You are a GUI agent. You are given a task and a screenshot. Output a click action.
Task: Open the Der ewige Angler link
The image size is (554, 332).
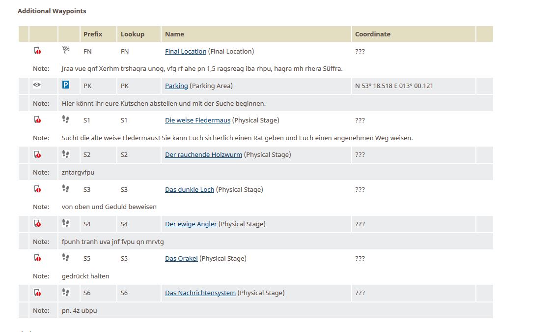191,224
